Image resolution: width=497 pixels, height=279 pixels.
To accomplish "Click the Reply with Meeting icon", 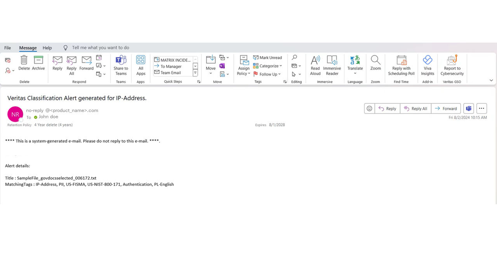I will (x=99, y=58).
